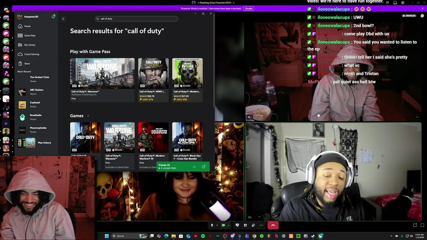Open Call of Duty: Modern Warfare II bundle card
427x240 pixels.
(187, 79)
